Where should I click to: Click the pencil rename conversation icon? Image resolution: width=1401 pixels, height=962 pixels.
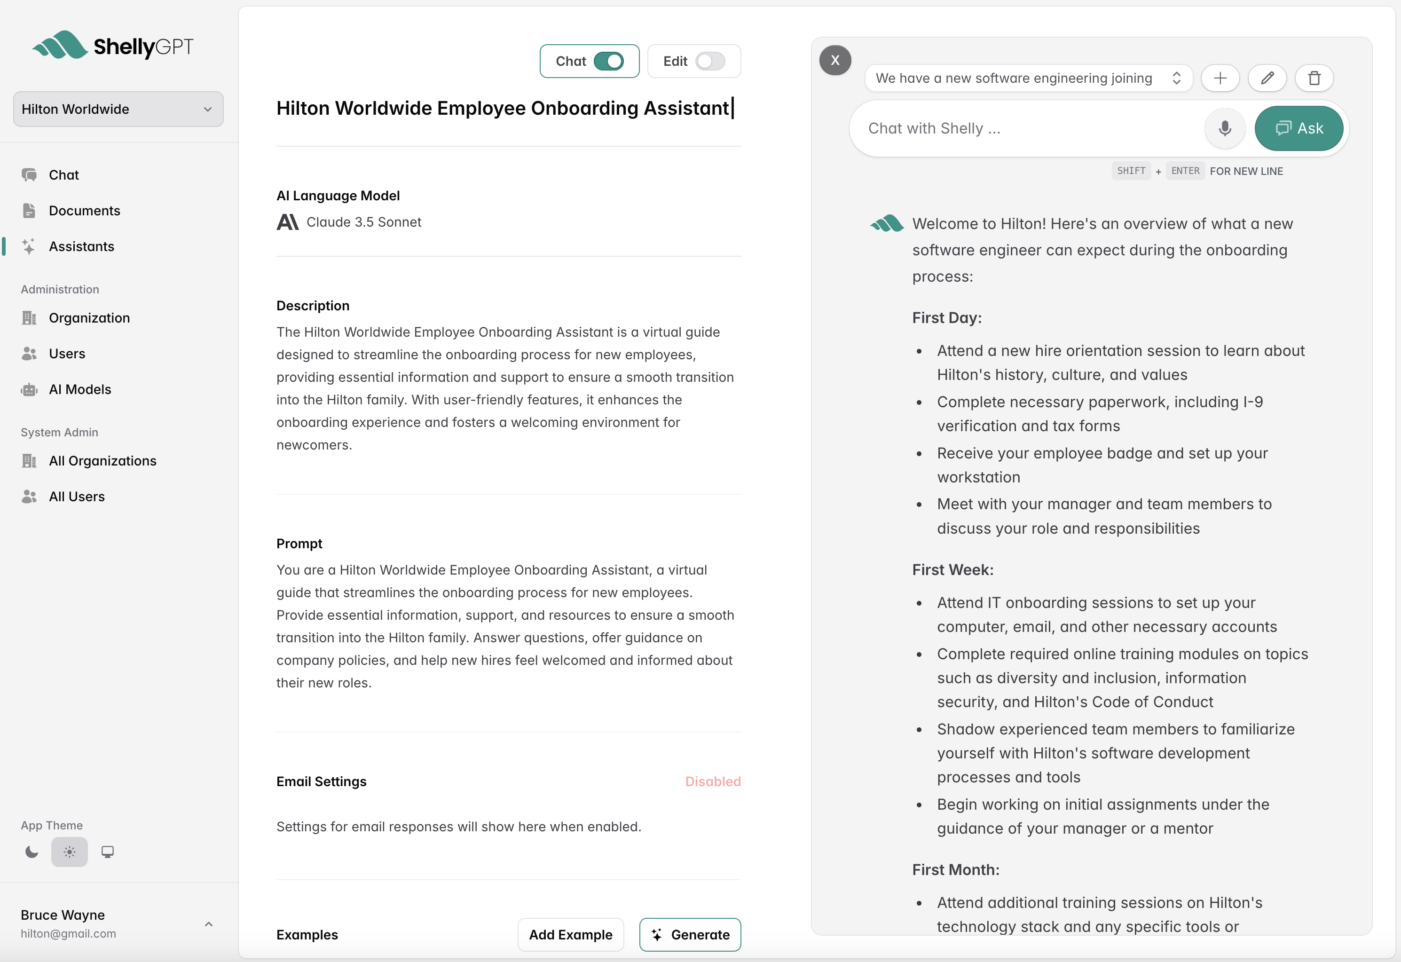pyautogui.click(x=1267, y=79)
